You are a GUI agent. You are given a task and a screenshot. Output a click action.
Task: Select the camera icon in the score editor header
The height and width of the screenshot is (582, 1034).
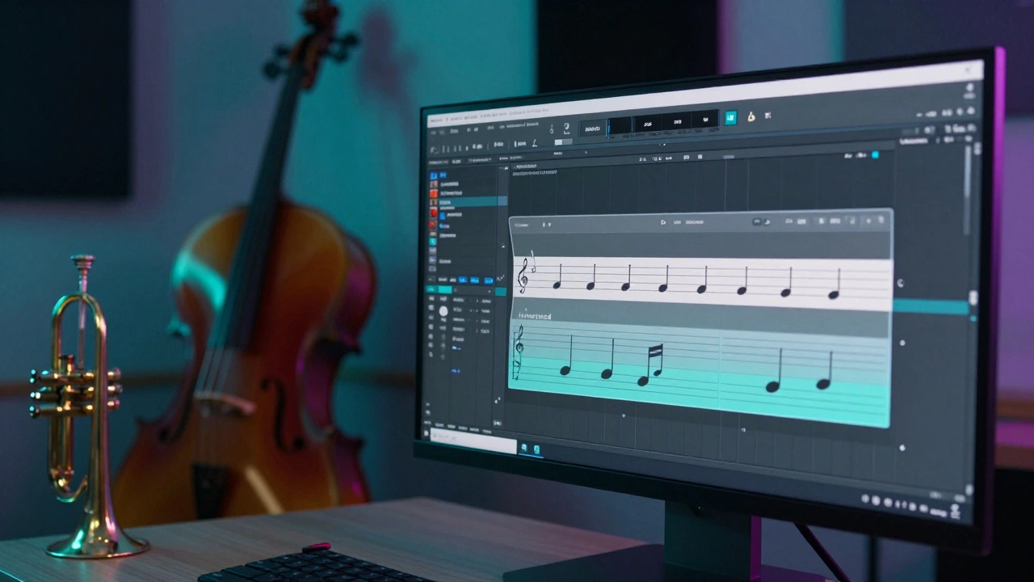click(x=662, y=221)
